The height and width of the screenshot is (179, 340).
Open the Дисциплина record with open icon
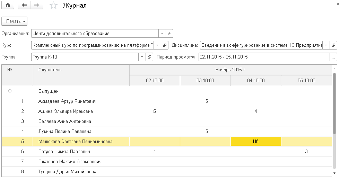pos(333,45)
